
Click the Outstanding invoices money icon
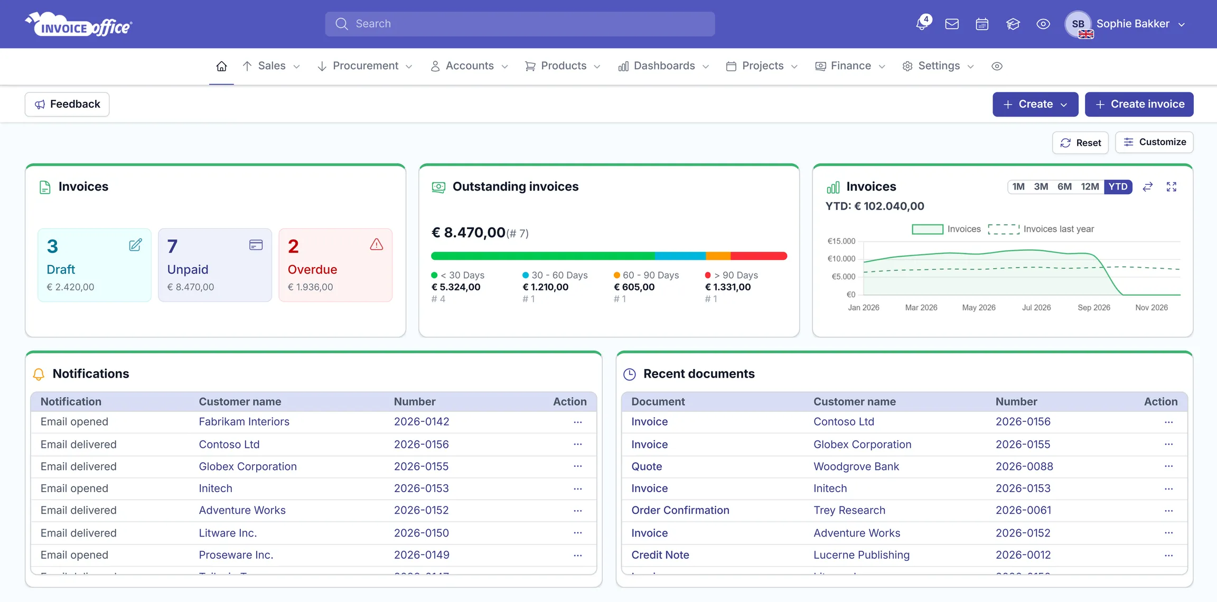pos(438,187)
